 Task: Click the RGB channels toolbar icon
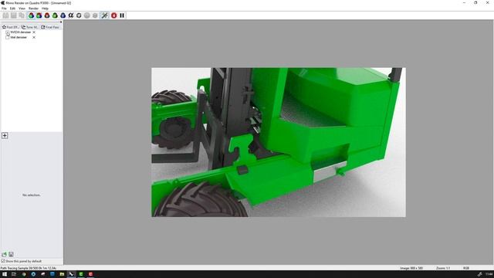pyautogui.click(x=31, y=15)
